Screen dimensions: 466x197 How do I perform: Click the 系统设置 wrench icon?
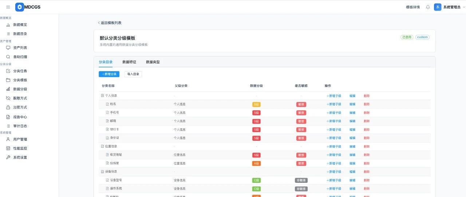(8, 157)
